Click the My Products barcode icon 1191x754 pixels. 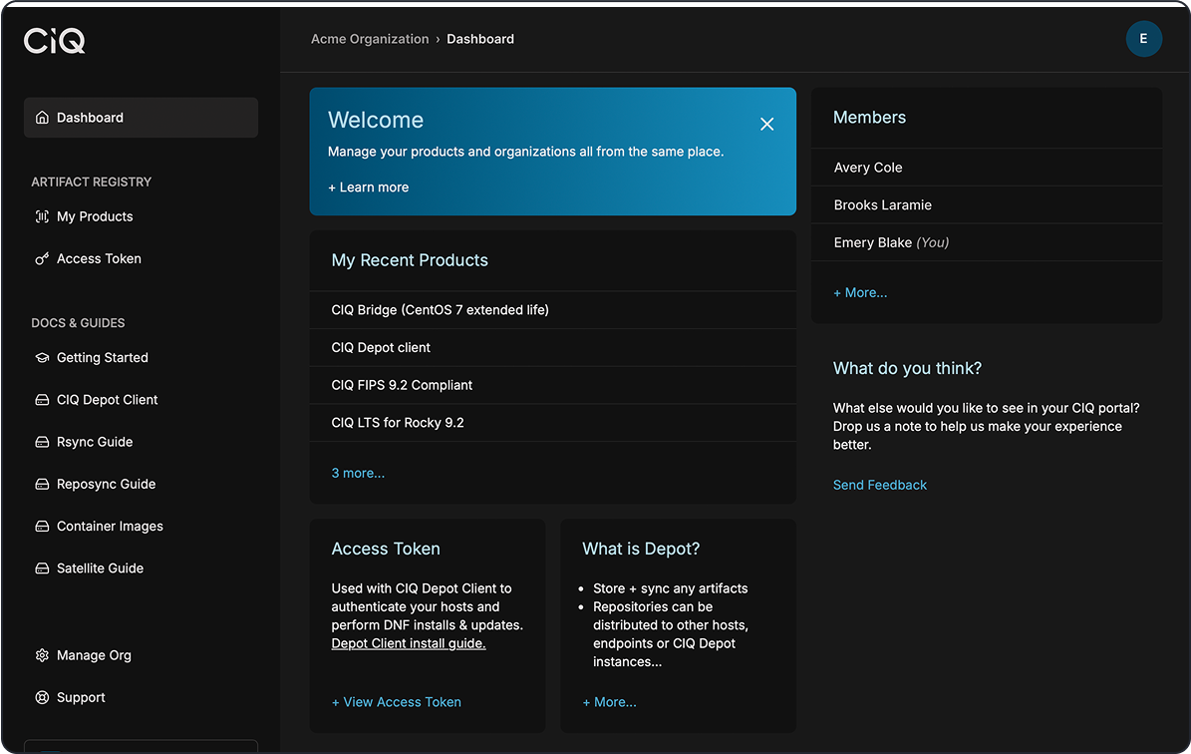[42, 216]
